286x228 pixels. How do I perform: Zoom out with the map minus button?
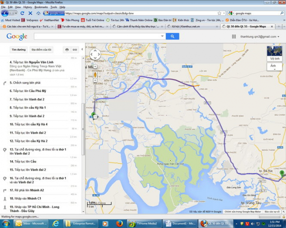coord(95,117)
